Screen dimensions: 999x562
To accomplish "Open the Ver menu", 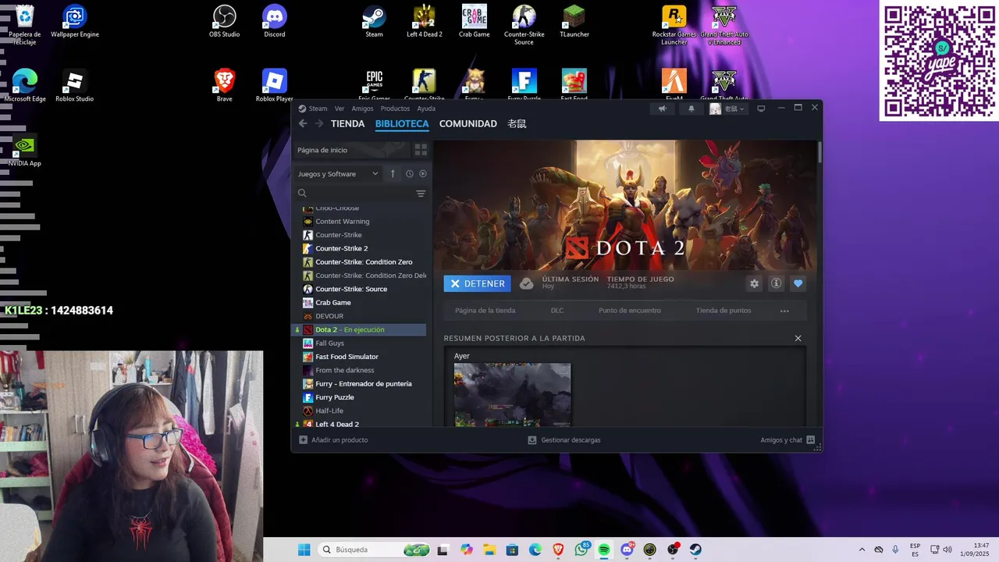I will pyautogui.click(x=340, y=108).
